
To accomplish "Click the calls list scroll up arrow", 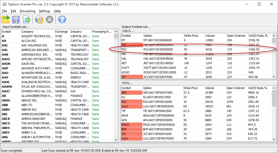I will tap(274, 36).
